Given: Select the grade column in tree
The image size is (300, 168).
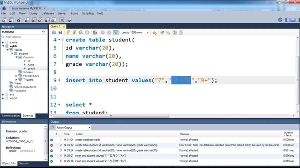Looking at the screenshot, I should [31, 69].
